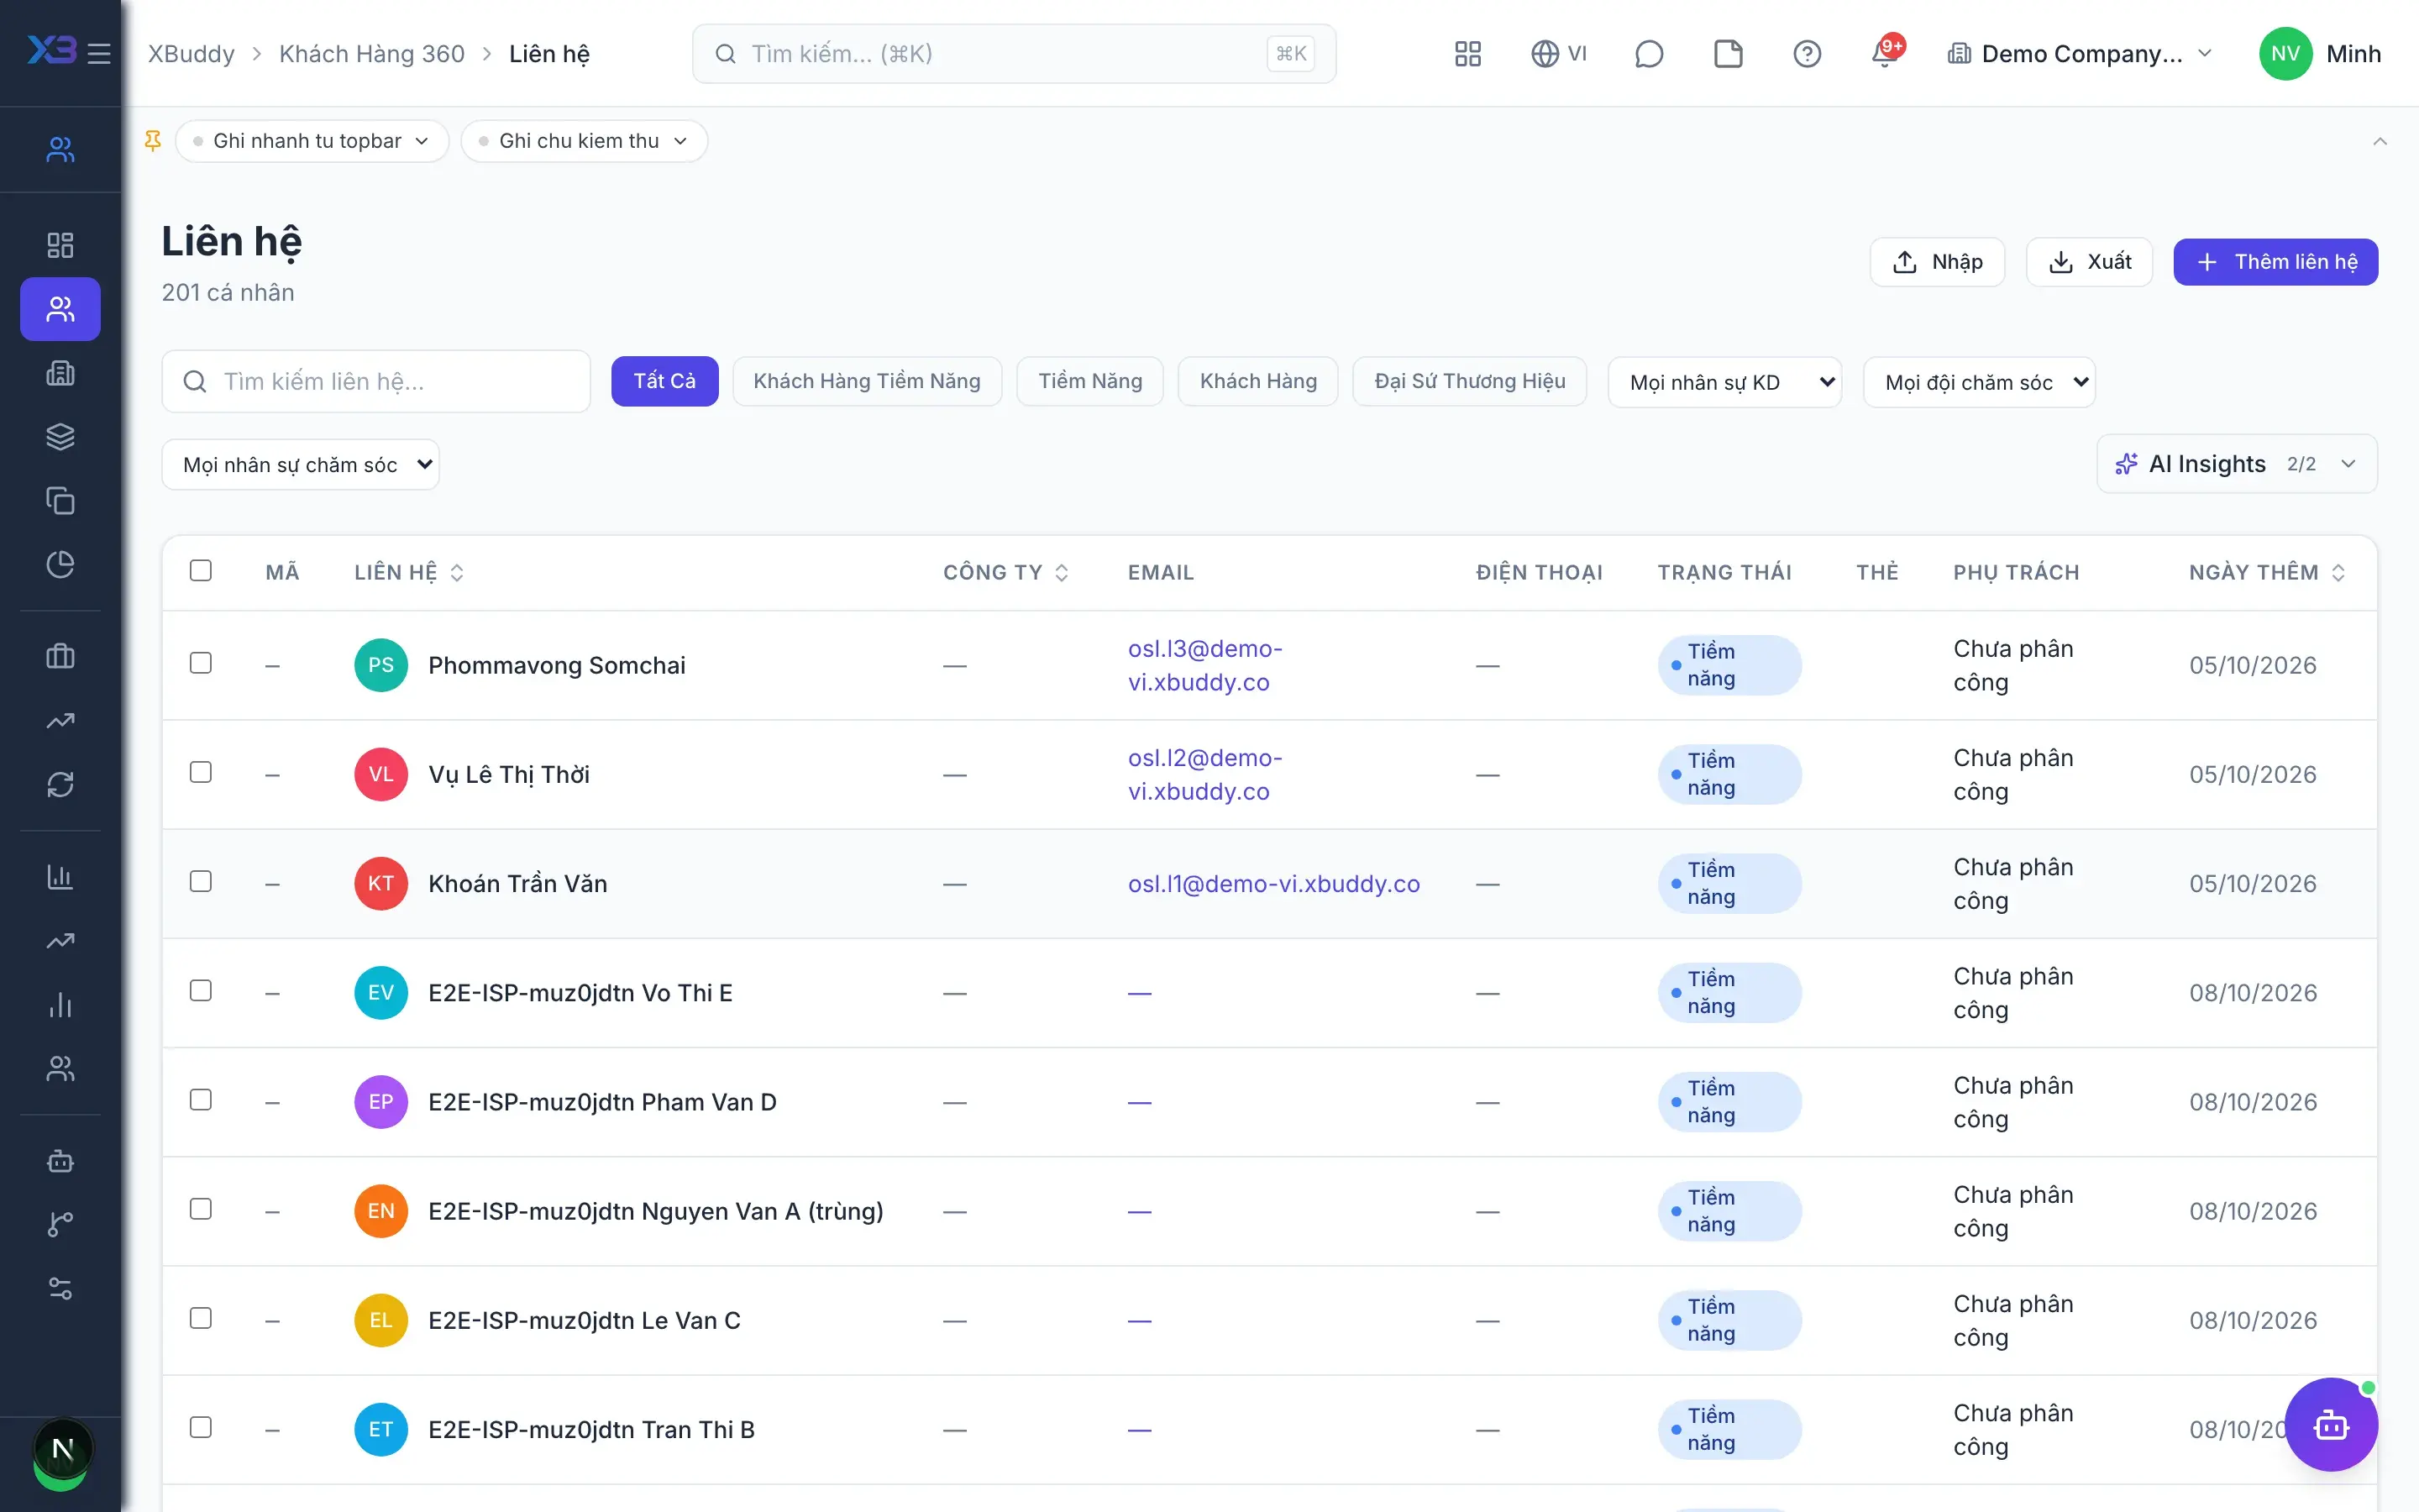This screenshot has width=2419, height=1512.
Task: Open the layers stack icon in sidebar
Action: click(x=60, y=437)
